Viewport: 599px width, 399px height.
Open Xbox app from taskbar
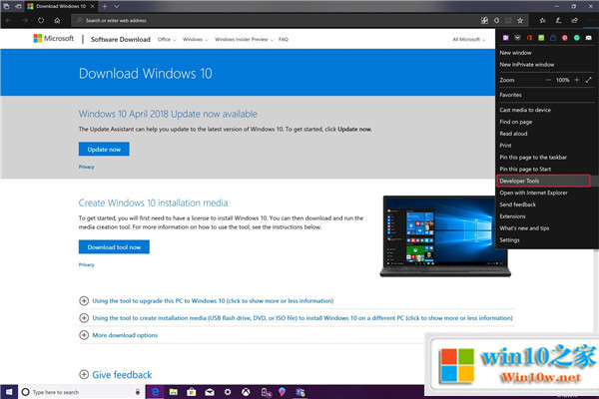click(246, 392)
